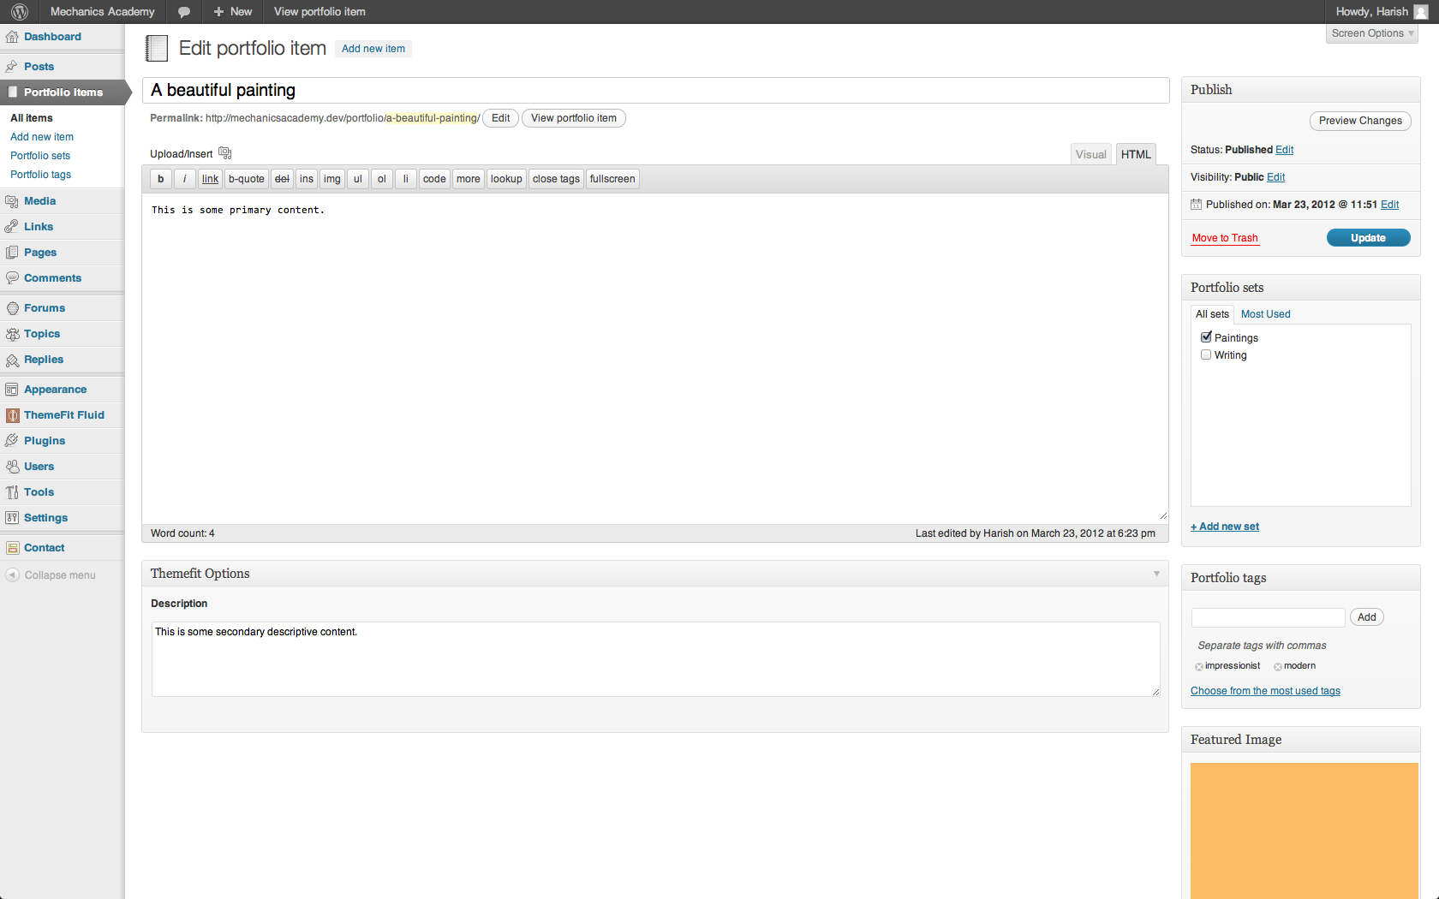Switch to the Visual editor tab
1439x899 pixels.
(1090, 154)
